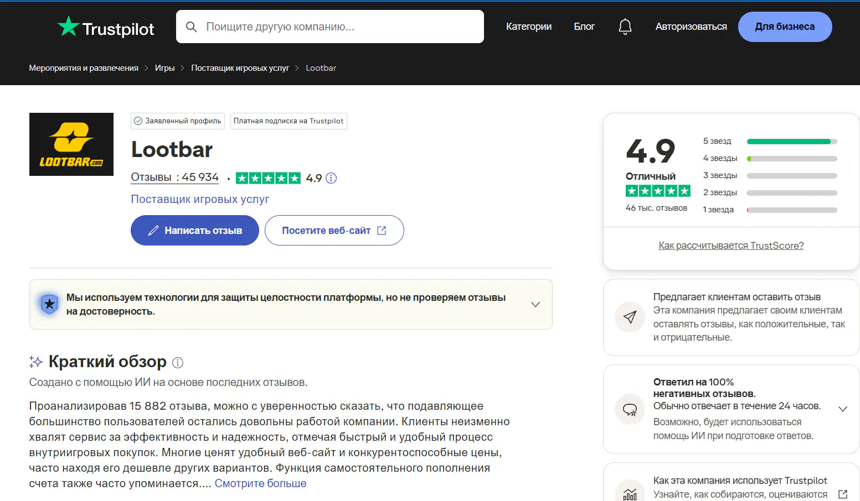Image resolution: width=860 pixels, height=501 pixels.
Task: Click green stars under Отличный
Action: pyautogui.click(x=658, y=191)
